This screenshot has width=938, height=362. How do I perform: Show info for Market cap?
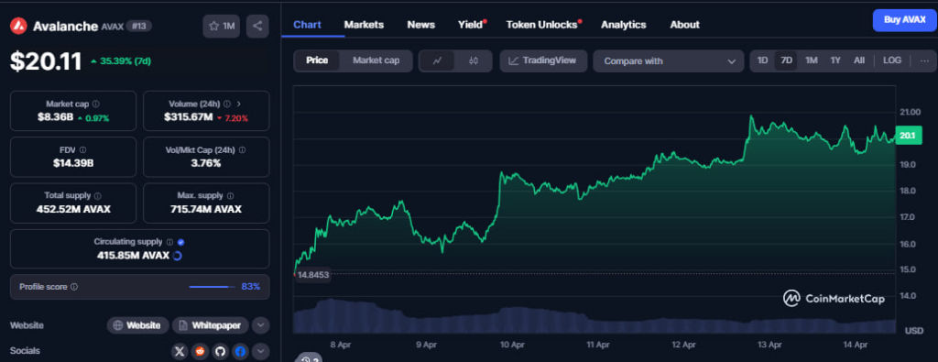pos(96,104)
